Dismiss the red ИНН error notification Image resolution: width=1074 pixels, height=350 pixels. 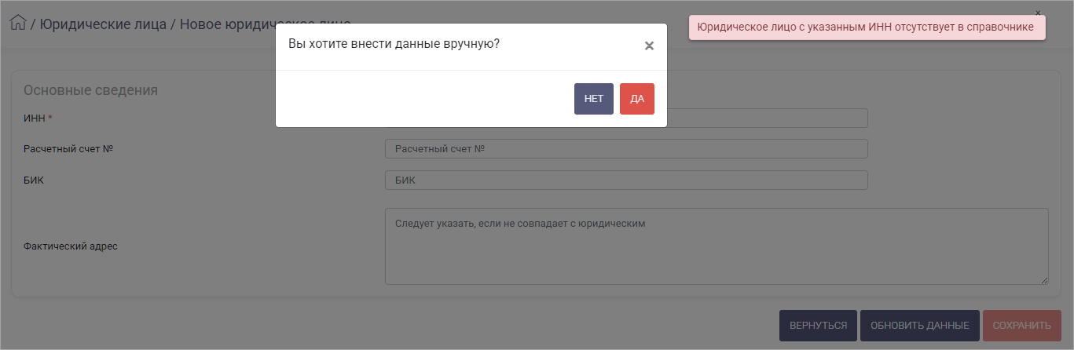click(x=1037, y=13)
